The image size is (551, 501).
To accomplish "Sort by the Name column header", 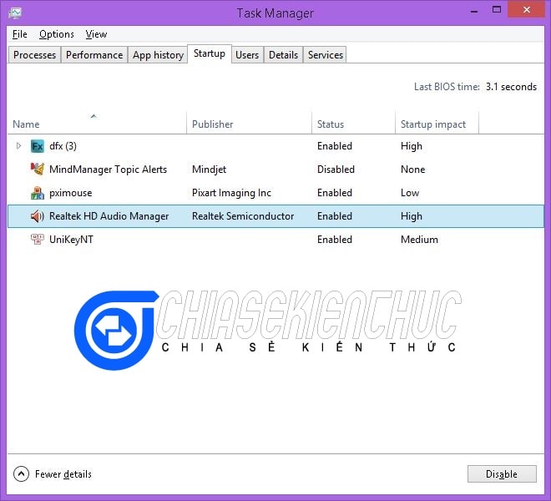I will pos(97,124).
